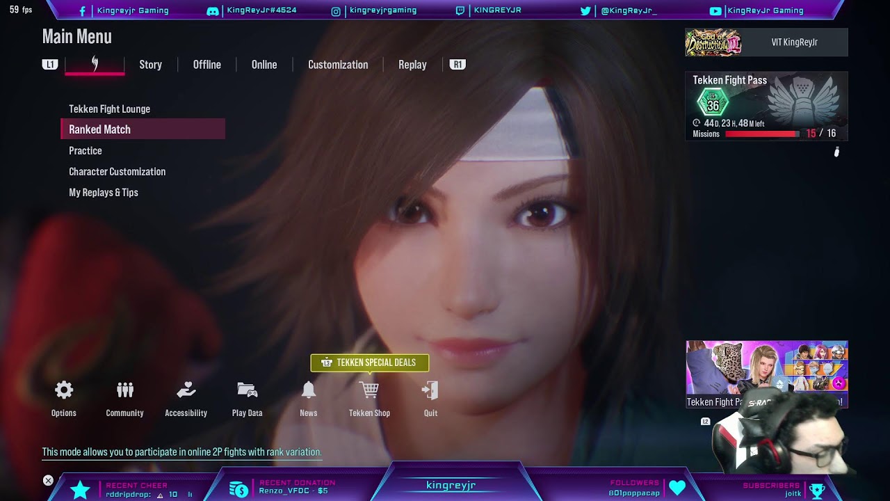Click the circled X icon at bottom left

(48, 480)
